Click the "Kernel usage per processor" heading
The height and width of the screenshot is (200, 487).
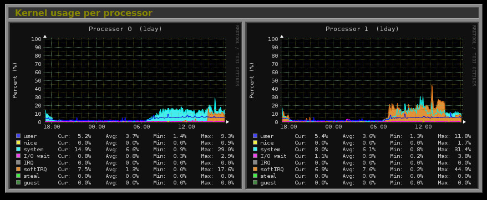click(x=84, y=13)
